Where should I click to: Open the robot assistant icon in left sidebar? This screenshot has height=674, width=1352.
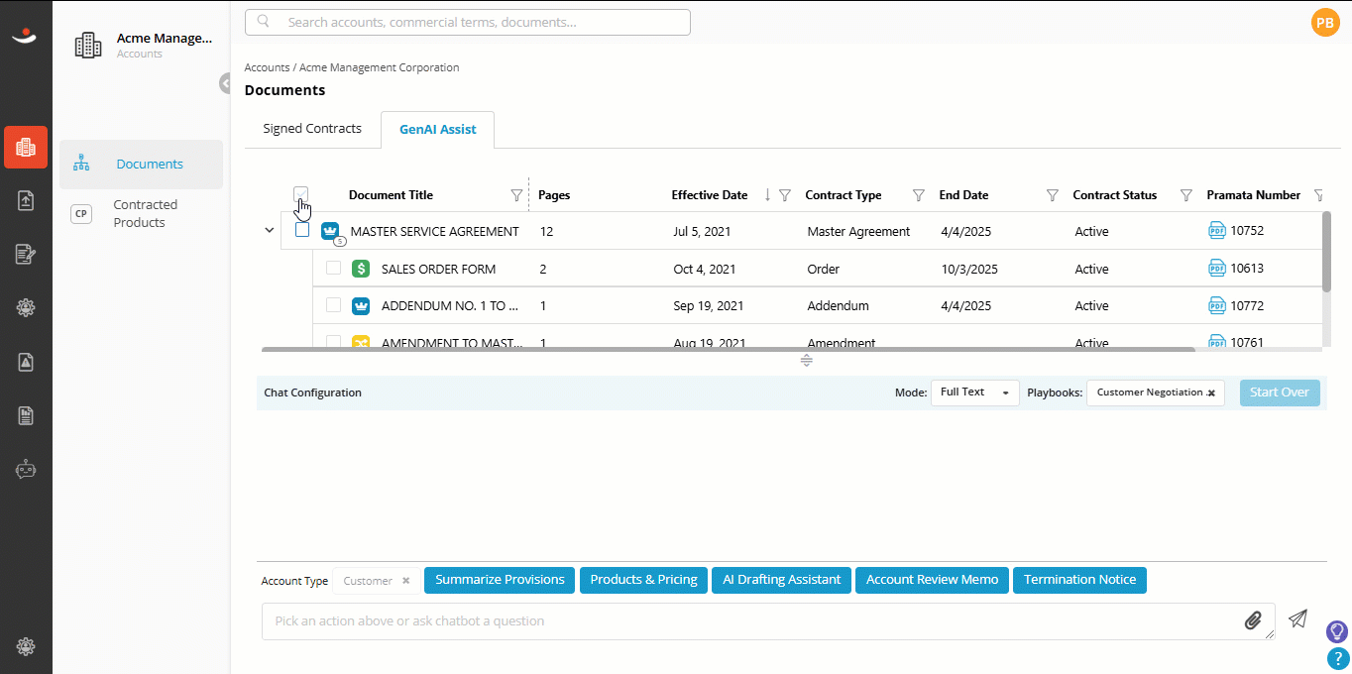[x=26, y=470]
